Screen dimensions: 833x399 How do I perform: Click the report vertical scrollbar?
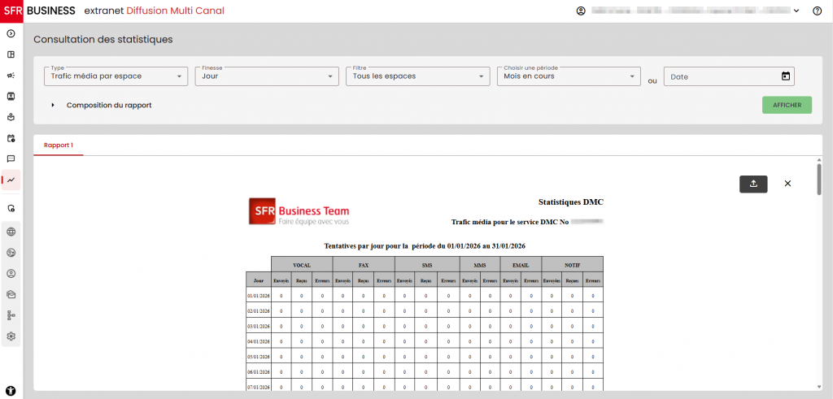pos(819,180)
